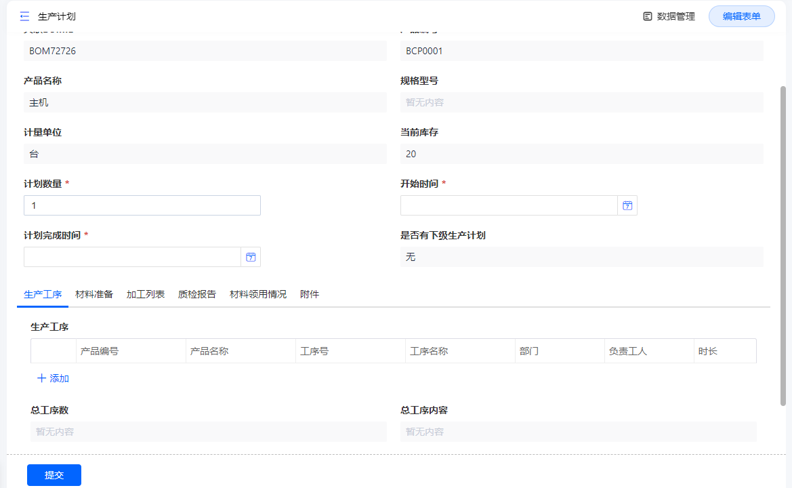Image resolution: width=792 pixels, height=488 pixels.
Task: Submit the form with 提交 button
Action: coord(54,475)
